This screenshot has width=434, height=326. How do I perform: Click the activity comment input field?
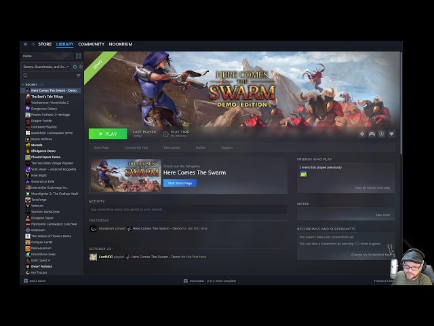pyautogui.click(x=188, y=210)
